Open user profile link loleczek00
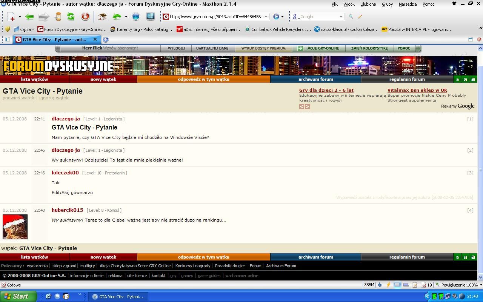This screenshot has width=483, height=302. (x=65, y=173)
